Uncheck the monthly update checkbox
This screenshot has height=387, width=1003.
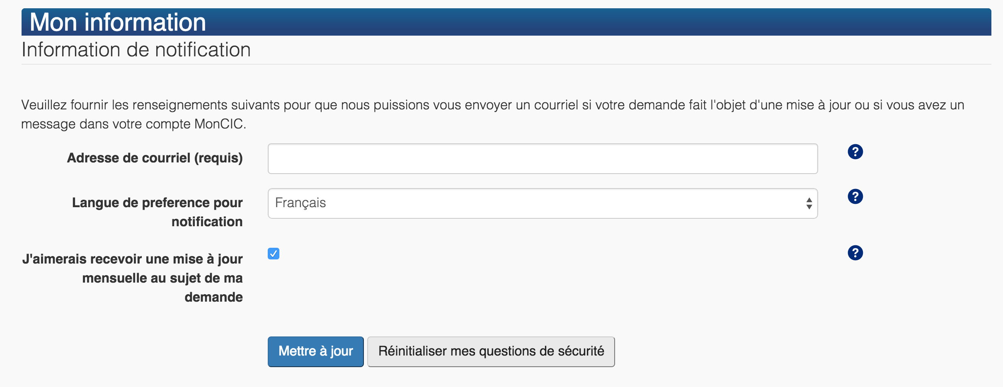click(x=274, y=254)
